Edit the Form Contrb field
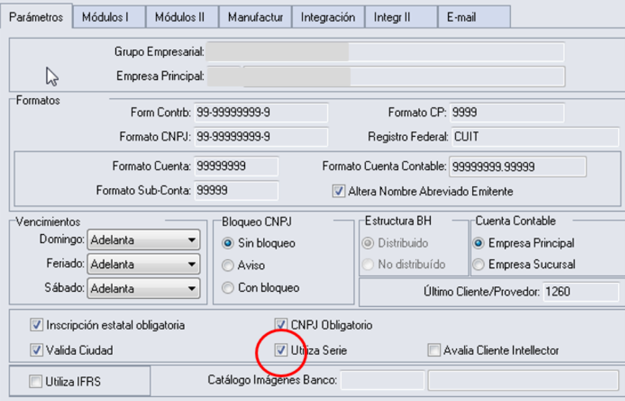 pyautogui.click(x=262, y=113)
